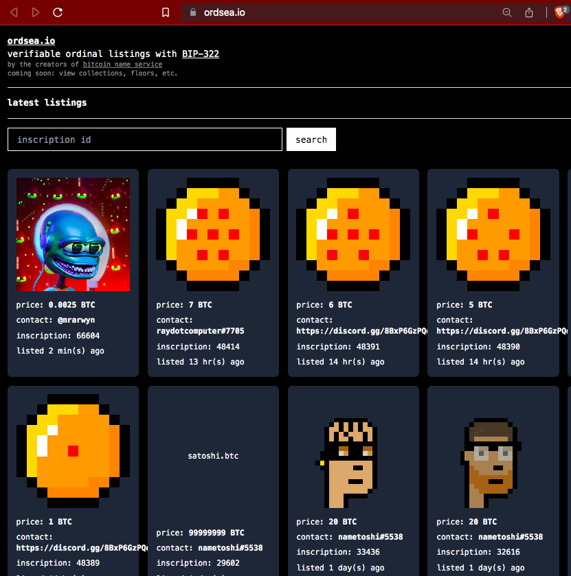The image size is (571, 576).
Task: Select text 'inscription: 48414'
Action: 198,347
